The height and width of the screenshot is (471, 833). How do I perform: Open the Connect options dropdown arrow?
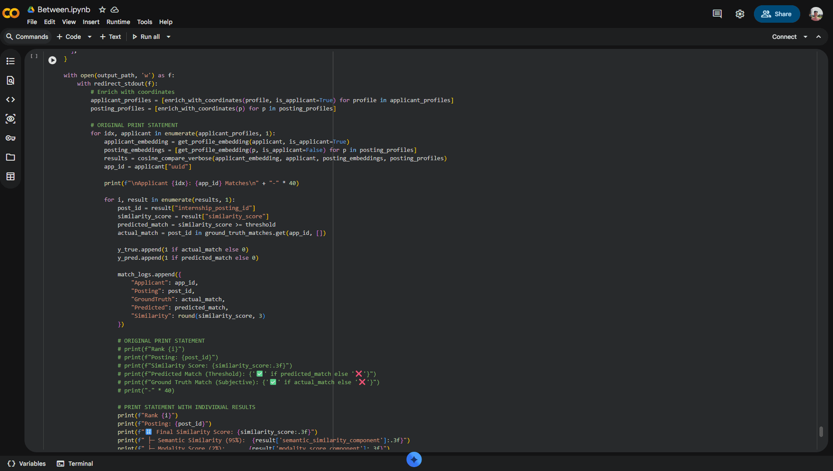pos(805,37)
